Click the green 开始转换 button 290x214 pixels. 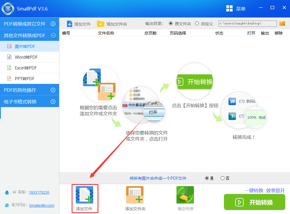(254, 202)
